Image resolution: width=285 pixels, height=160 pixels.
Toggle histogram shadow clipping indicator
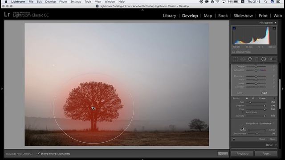[234, 28]
